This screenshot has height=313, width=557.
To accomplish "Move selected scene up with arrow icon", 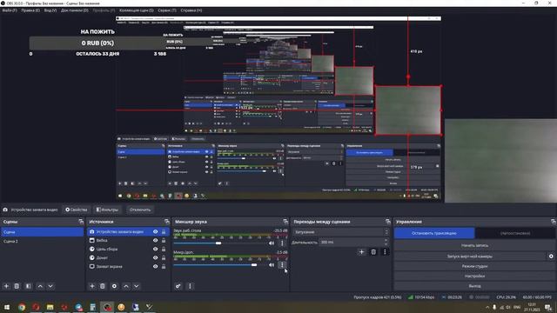I will coord(40,286).
